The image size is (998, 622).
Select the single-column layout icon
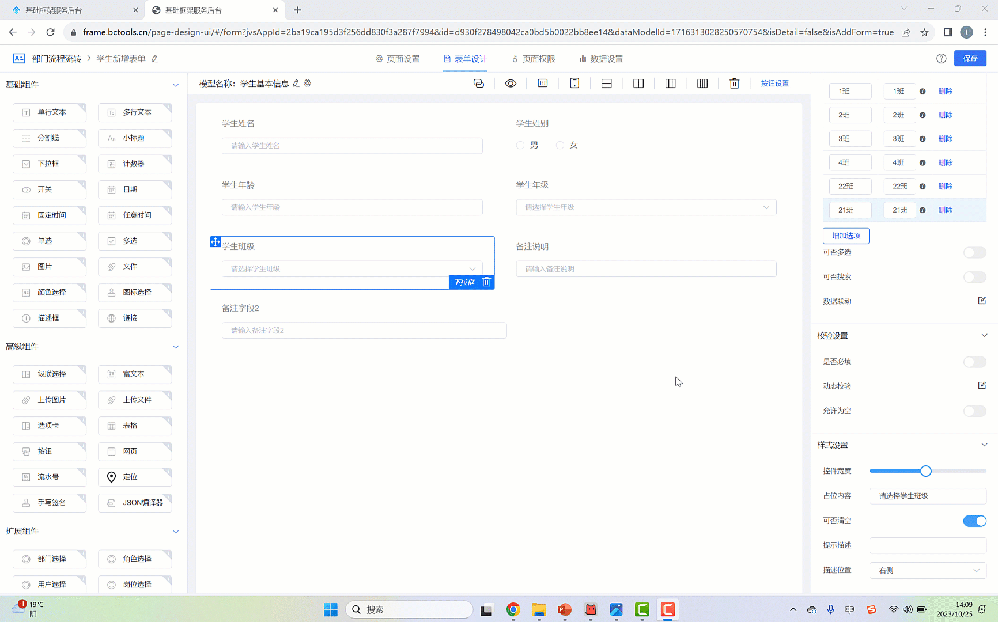606,84
